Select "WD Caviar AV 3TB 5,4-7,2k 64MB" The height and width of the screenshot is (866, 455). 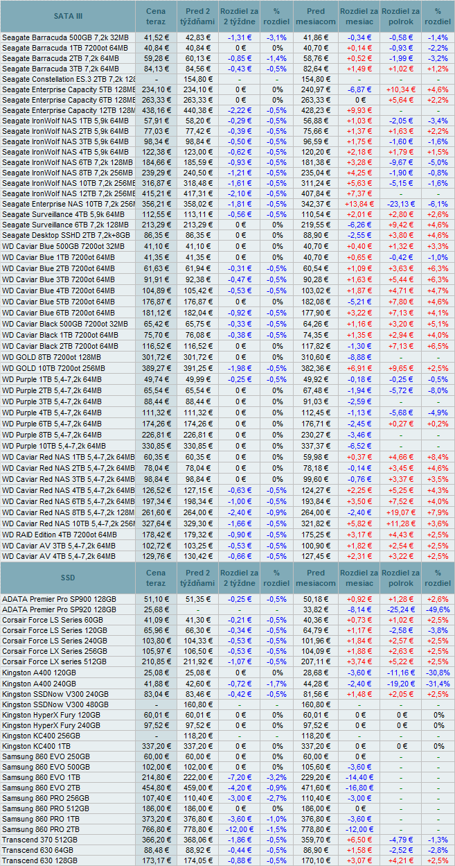pyautogui.click(x=59, y=546)
